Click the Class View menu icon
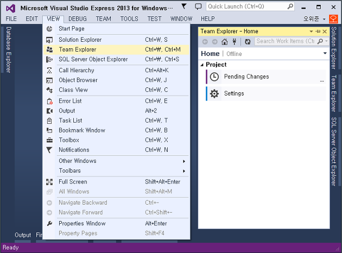342x253 pixels. click(49, 90)
